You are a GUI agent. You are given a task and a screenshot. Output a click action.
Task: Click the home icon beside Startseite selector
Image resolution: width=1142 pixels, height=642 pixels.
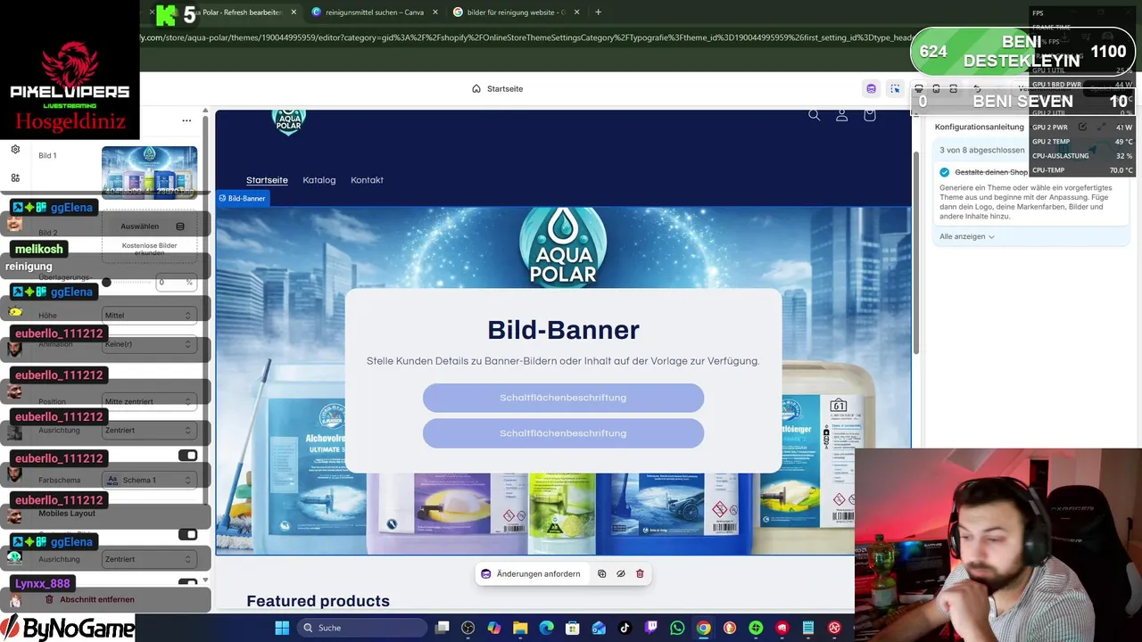pos(476,89)
